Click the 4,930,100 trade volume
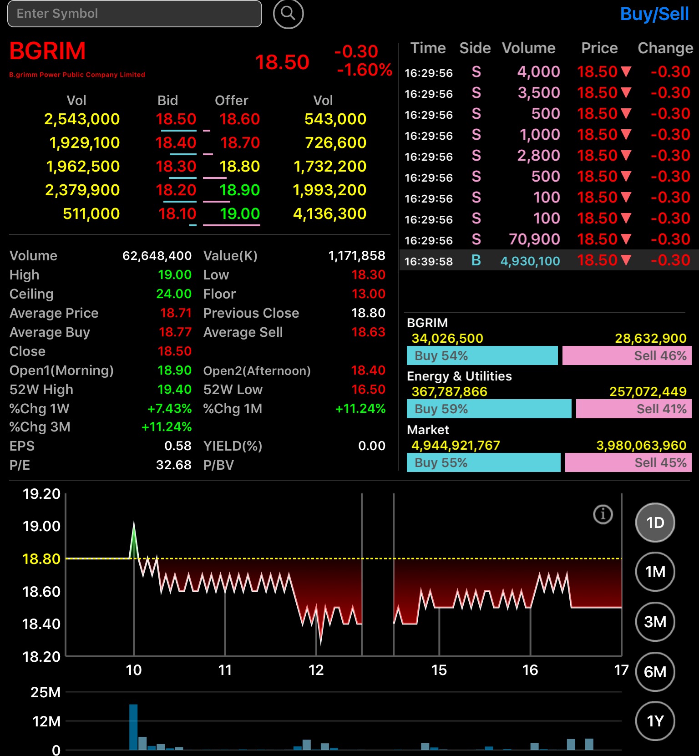 [x=530, y=261]
